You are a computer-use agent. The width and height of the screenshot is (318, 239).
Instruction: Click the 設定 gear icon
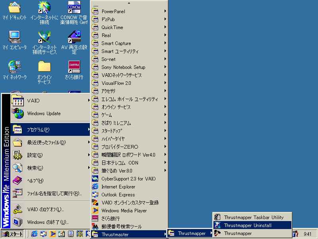point(17,155)
